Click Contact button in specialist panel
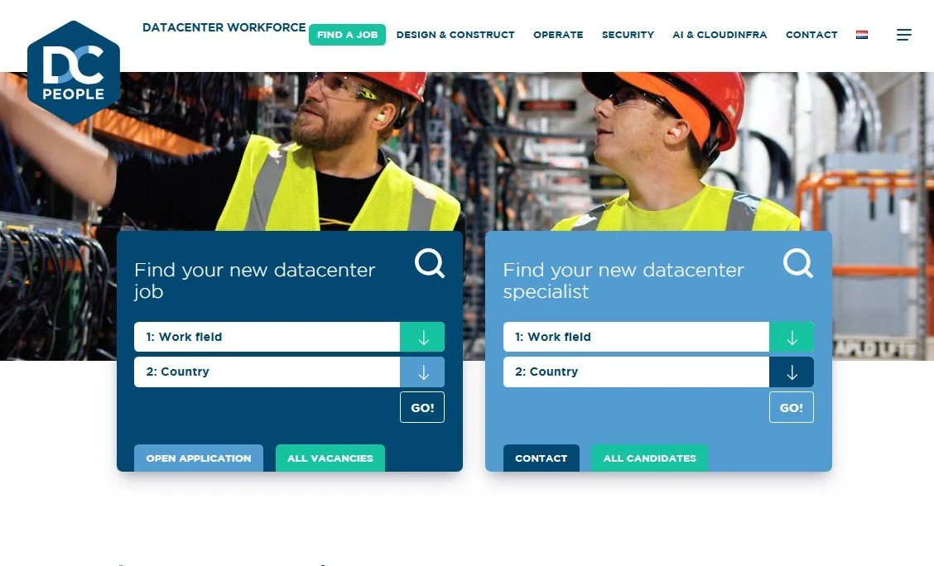Image resolution: width=934 pixels, height=566 pixels. (541, 458)
